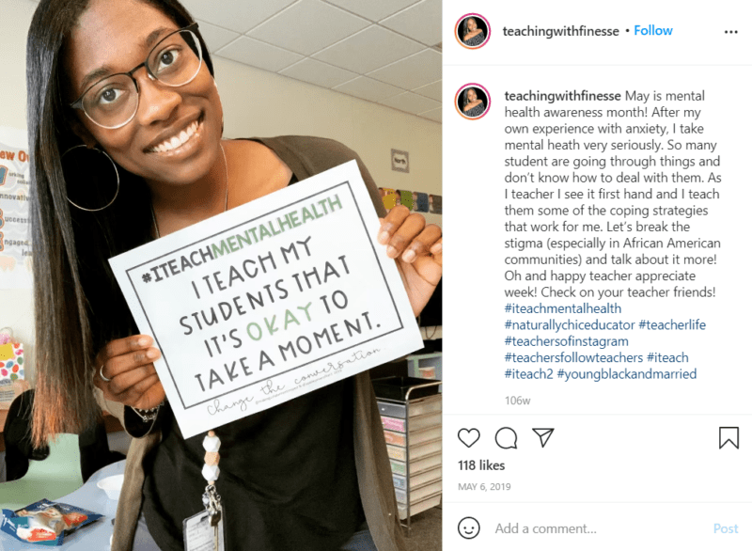Screen dimensions: 752x551
Task: View the 118 likes list
Action: (481, 465)
